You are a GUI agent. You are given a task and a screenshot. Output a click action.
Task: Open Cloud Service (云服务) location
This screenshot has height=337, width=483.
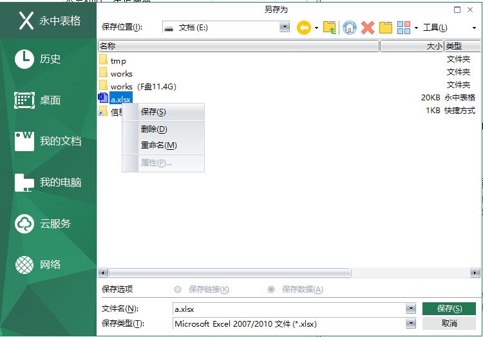click(43, 224)
